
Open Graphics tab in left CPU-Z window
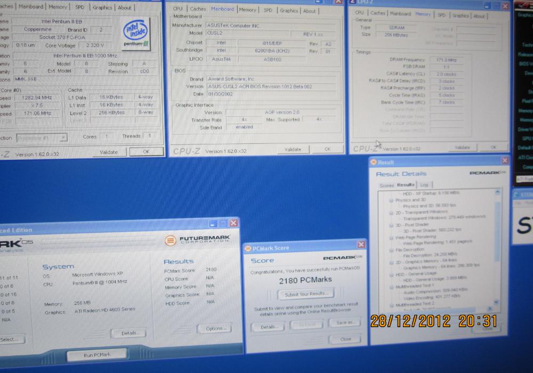point(102,7)
